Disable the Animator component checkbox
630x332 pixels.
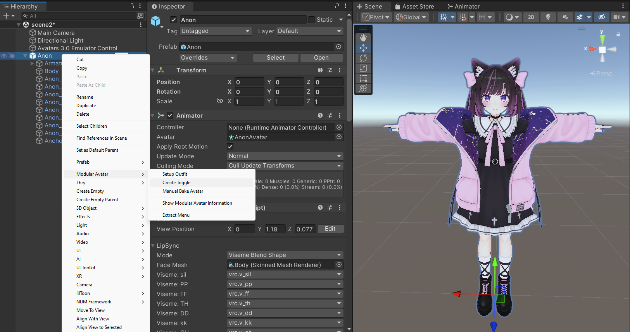click(x=170, y=115)
